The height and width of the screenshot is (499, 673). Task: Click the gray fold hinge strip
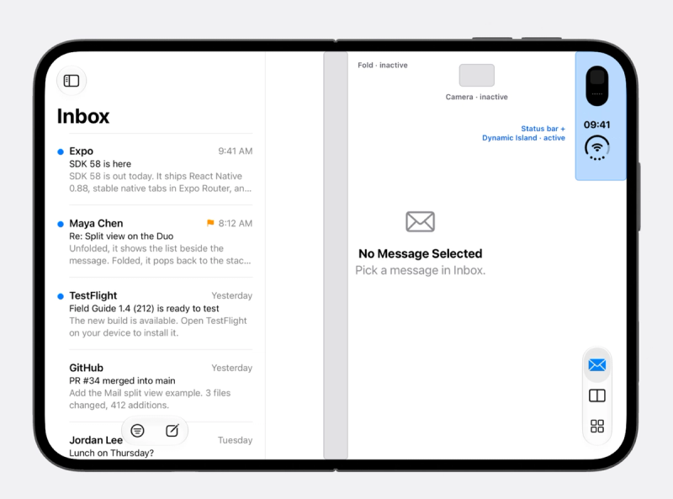(336, 256)
